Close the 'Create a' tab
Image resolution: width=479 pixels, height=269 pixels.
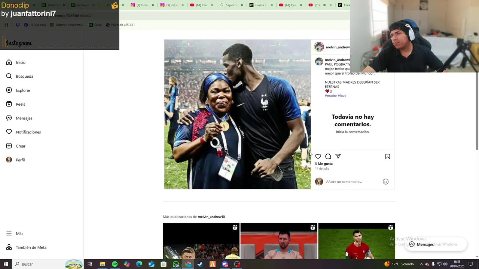(x=272, y=5)
